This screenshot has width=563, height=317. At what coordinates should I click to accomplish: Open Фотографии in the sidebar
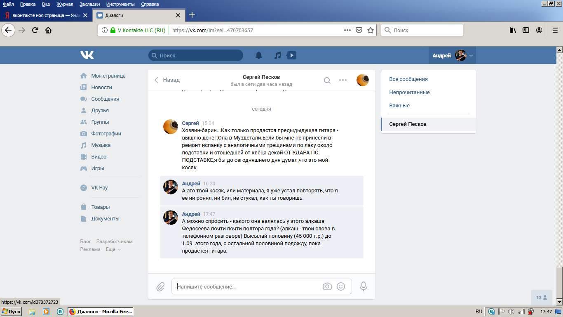pyautogui.click(x=106, y=134)
